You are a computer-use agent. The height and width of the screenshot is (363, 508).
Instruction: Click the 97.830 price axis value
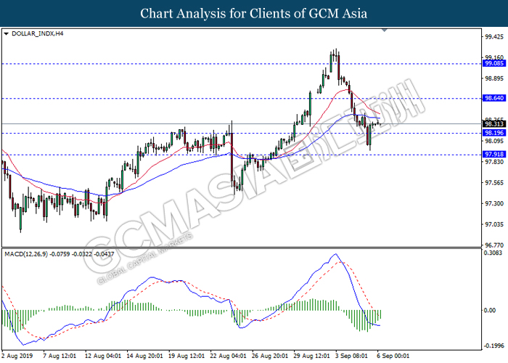pyautogui.click(x=494, y=162)
